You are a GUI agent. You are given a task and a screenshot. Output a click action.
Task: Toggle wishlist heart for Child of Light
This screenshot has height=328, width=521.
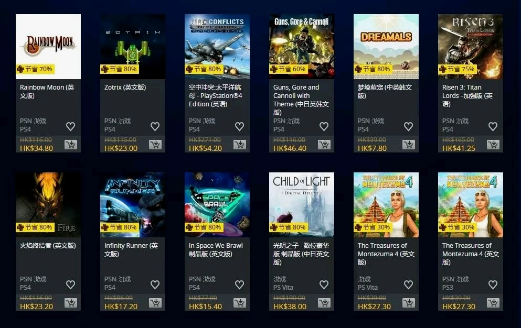[x=324, y=285]
